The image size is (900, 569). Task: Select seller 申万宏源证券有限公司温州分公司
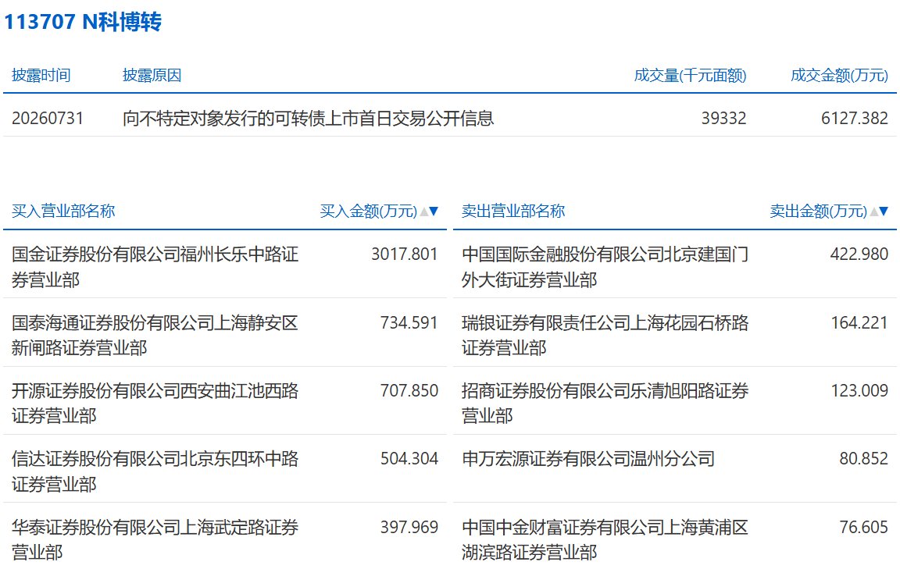pyautogui.click(x=587, y=459)
